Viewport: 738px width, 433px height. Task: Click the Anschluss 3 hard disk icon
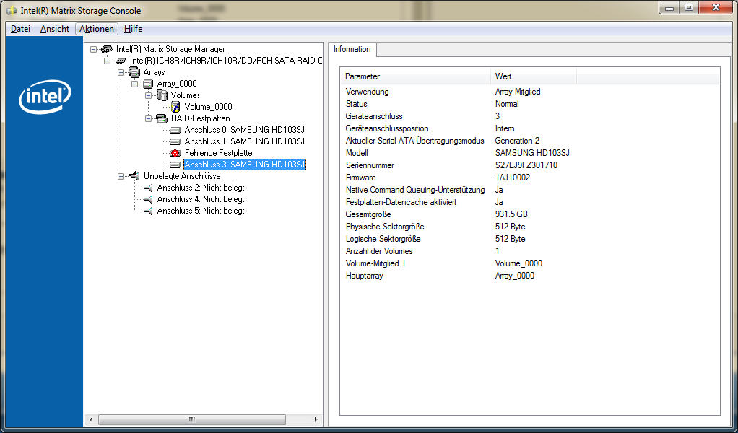pyautogui.click(x=175, y=165)
